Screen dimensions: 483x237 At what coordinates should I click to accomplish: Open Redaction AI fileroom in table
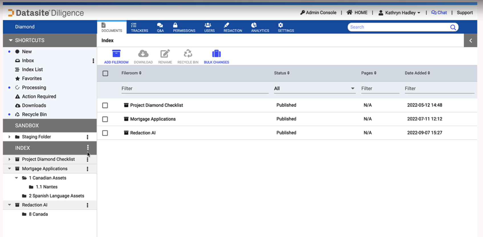point(143,133)
